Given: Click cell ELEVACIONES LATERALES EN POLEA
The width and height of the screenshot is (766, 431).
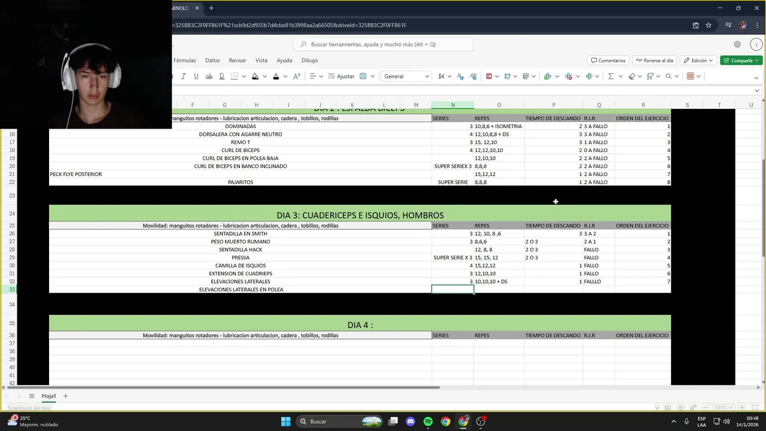Looking at the screenshot, I should coord(241,290).
